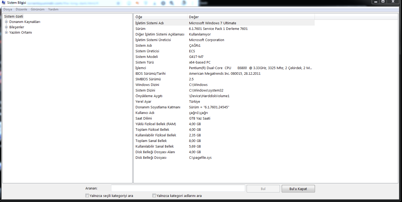Select Yüklü Fiziksel Bellek (RAM) row
Screen dimensions: 402x202
pos(224,124)
